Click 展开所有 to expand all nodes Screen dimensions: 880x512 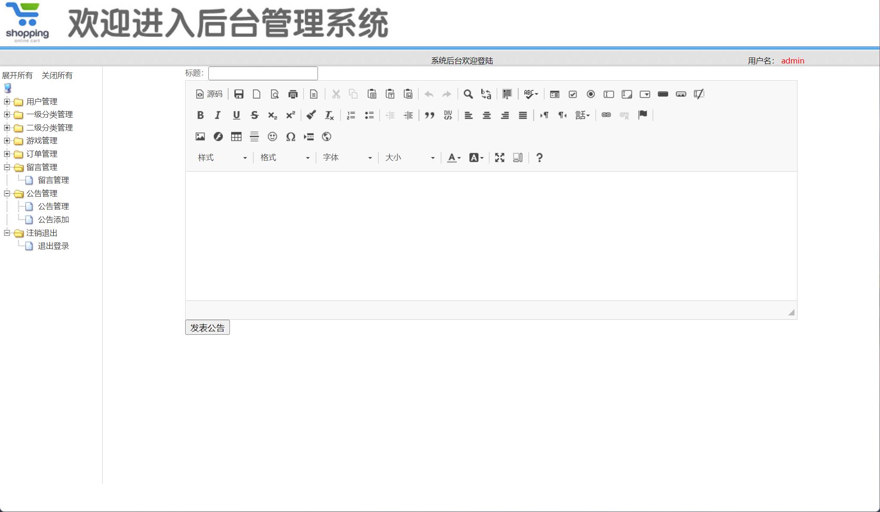17,75
